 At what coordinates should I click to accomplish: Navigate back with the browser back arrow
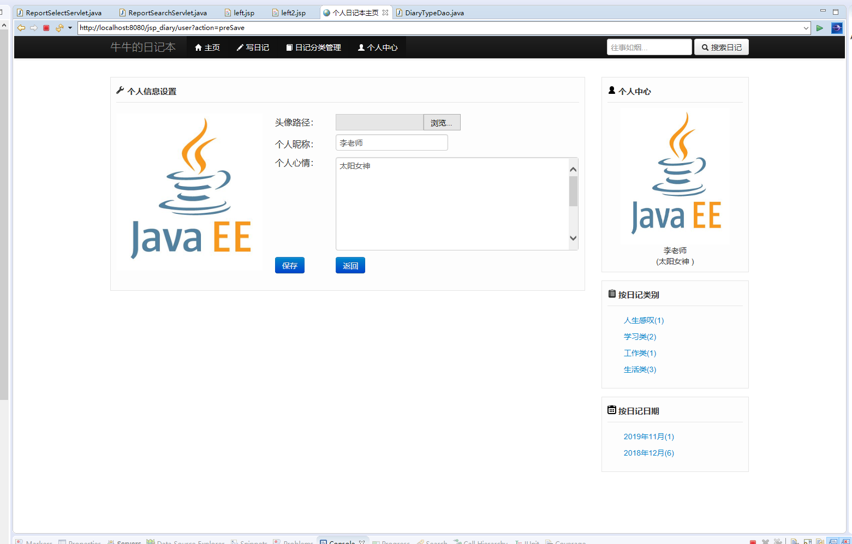pos(21,28)
